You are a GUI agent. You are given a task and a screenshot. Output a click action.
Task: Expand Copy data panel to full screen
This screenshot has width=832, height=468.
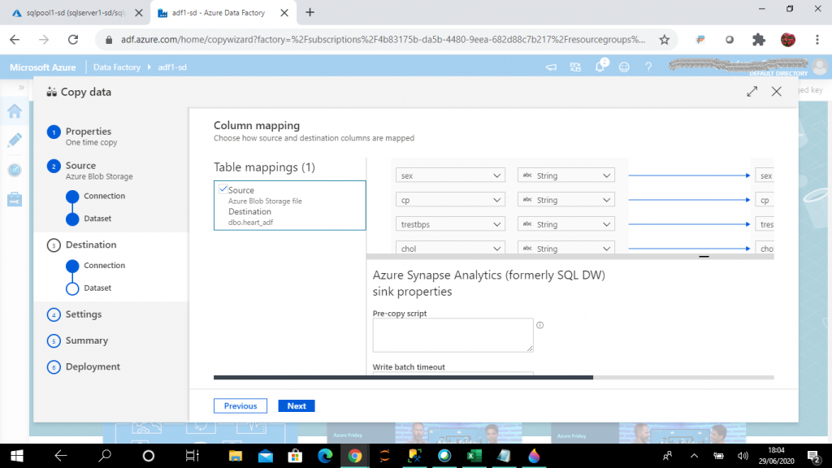pos(752,91)
